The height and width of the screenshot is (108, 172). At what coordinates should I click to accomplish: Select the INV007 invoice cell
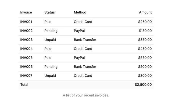[26, 76]
